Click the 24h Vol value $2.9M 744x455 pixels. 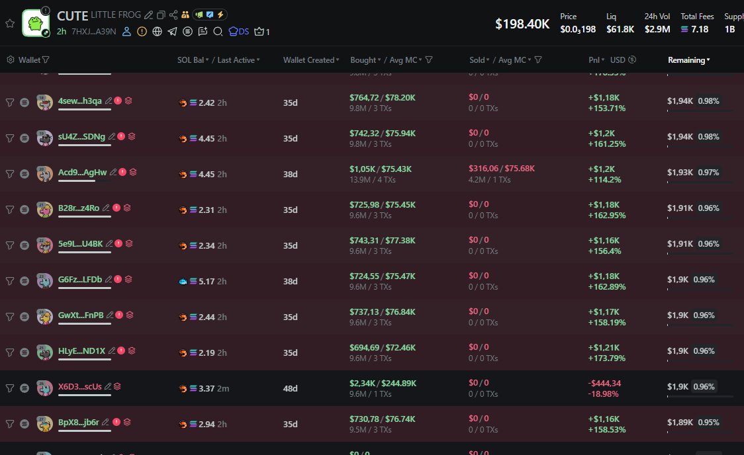tap(657, 29)
